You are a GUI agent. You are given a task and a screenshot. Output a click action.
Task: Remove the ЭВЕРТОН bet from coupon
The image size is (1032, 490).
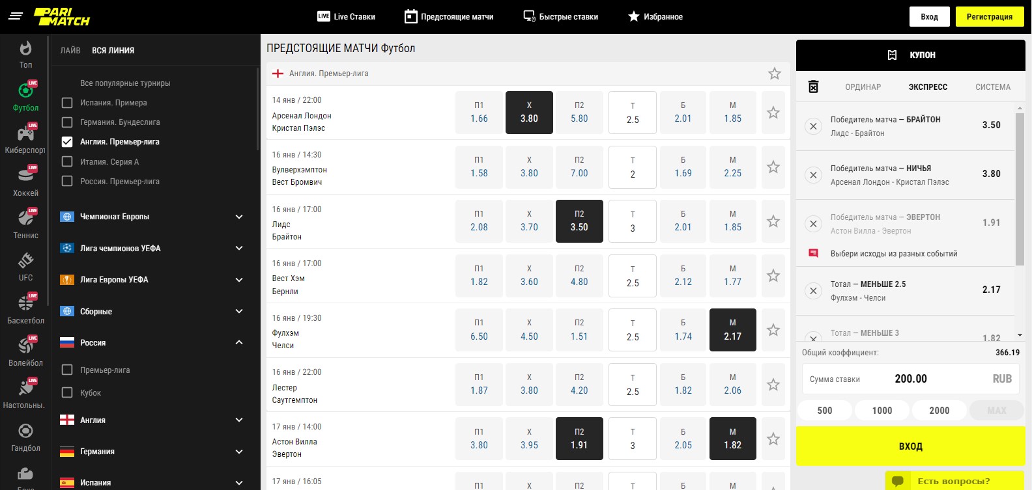coord(813,224)
